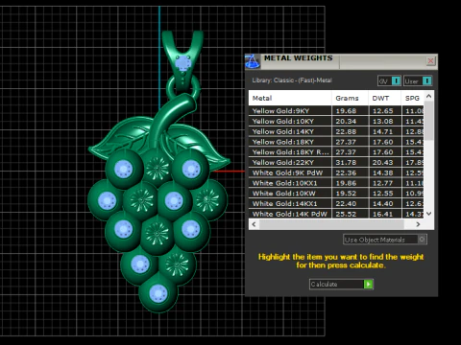Image resolution: width=461 pixels, height=345 pixels.
Task: Click the 22.36 grams value
Action: pos(346,172)
